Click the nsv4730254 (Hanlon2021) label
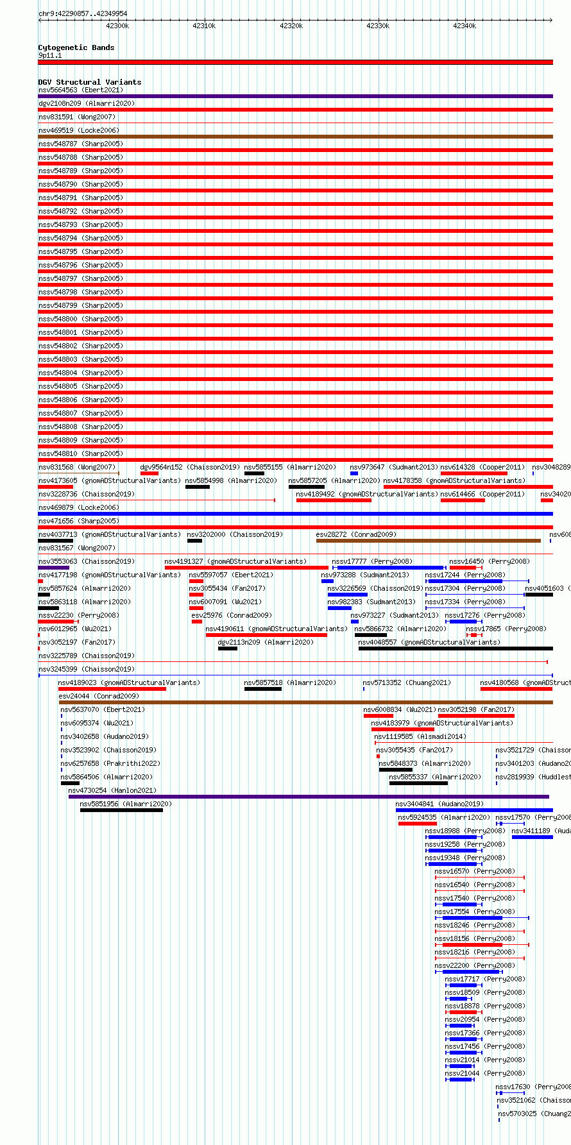 [x=112, y=790]
